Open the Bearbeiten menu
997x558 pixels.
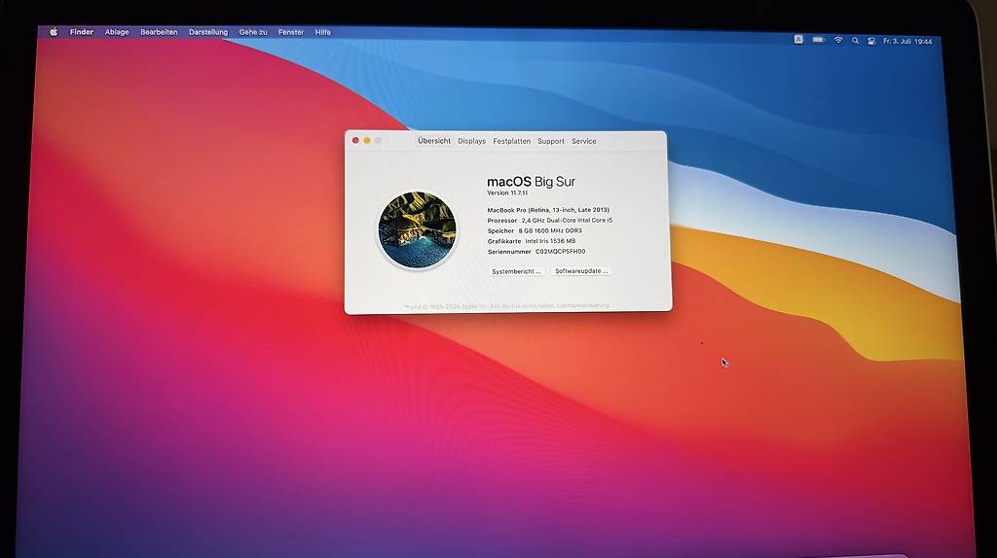(159, 32)
